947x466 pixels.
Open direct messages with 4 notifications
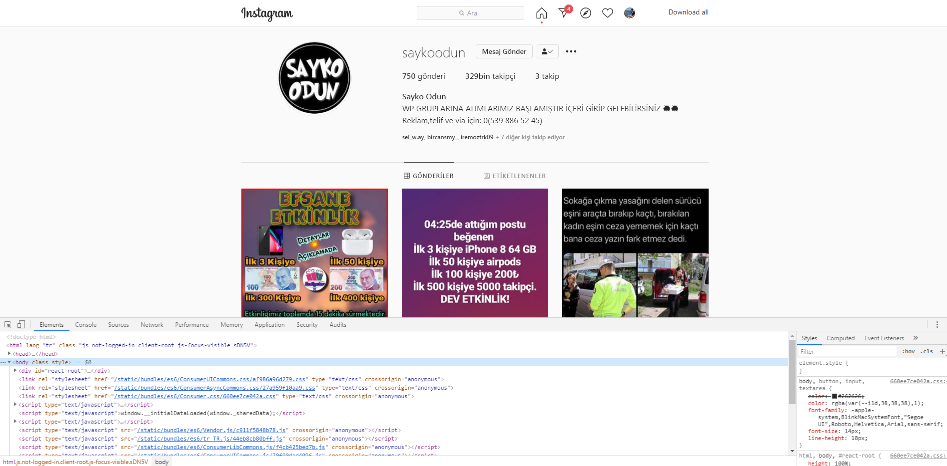click(x=564, y=12)
